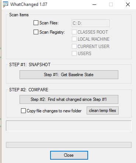Click the WhatChanged 1.07 title text
Viewport: 136px width, 163px height.
[x=29, y=4]
